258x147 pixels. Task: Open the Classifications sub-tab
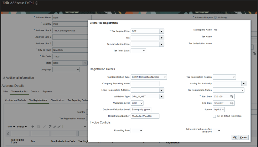57,100
